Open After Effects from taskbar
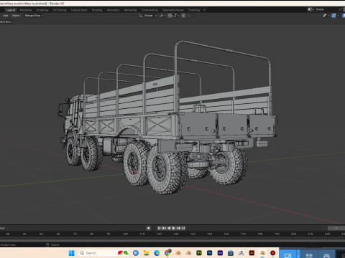The width and height of the screenshot is (345, 258). [x=220, y=253]
